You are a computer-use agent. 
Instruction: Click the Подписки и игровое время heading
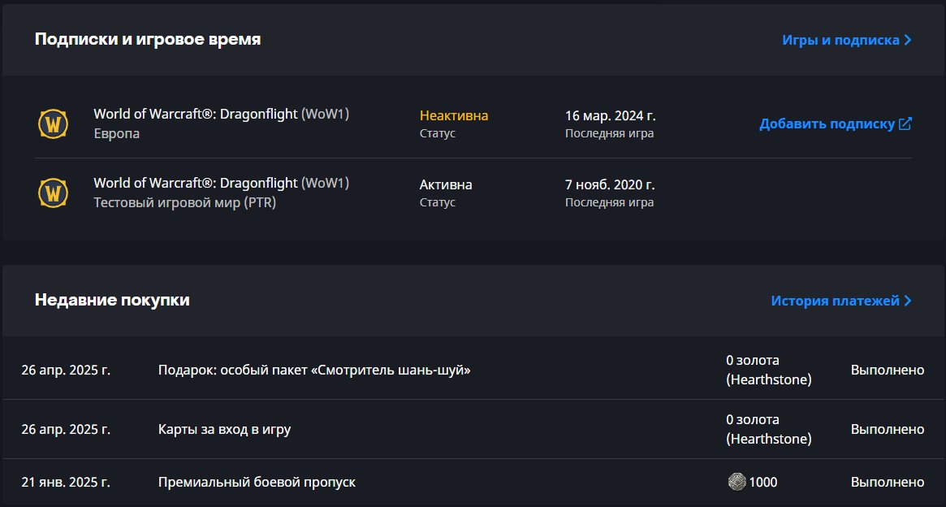coord(148,39)
